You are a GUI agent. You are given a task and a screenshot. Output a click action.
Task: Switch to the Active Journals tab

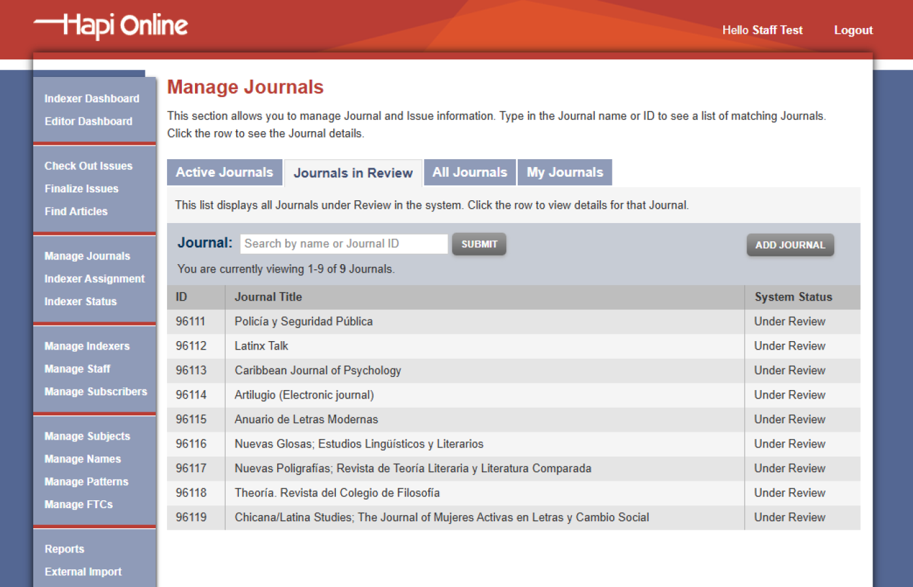[224, 172]
